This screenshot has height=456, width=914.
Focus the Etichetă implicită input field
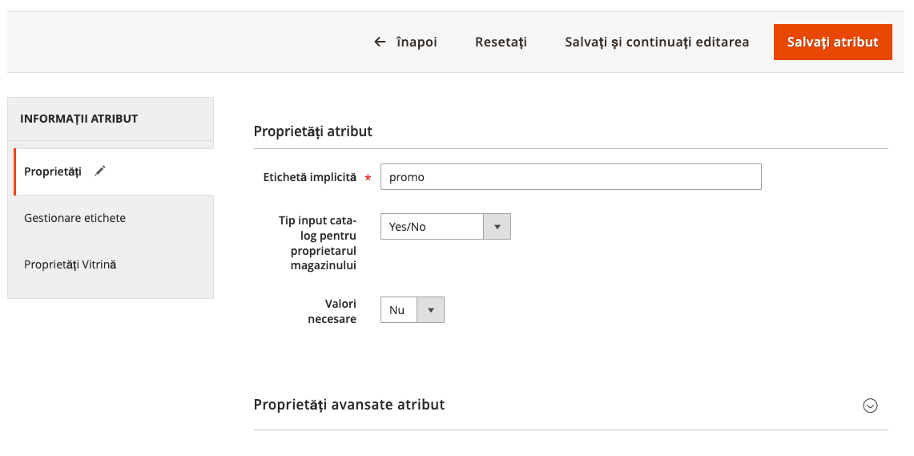pyautogui.click(x=570, y=176)
